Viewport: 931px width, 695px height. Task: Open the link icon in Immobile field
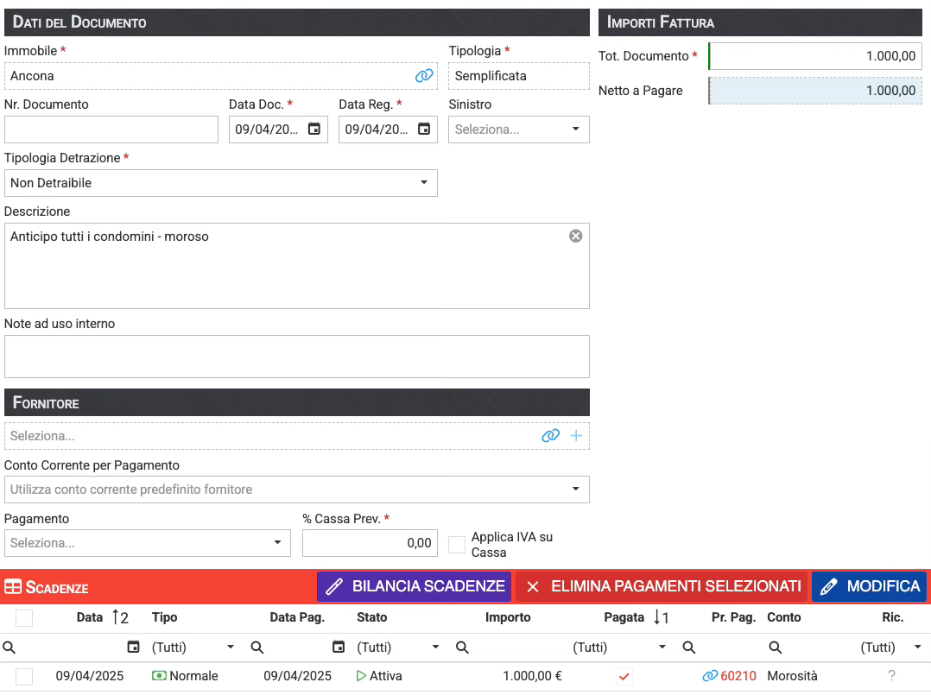click(x=423, y=76)
